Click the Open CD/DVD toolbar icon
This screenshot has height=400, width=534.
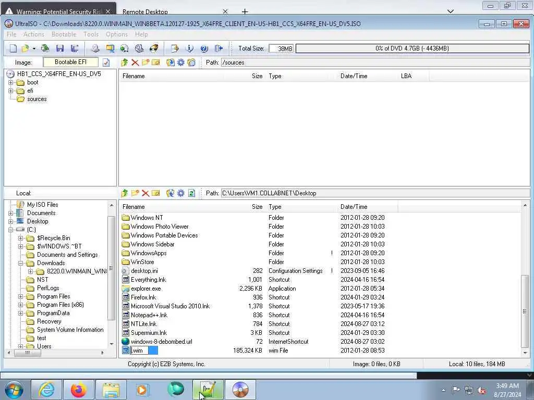tap(45, 48)
